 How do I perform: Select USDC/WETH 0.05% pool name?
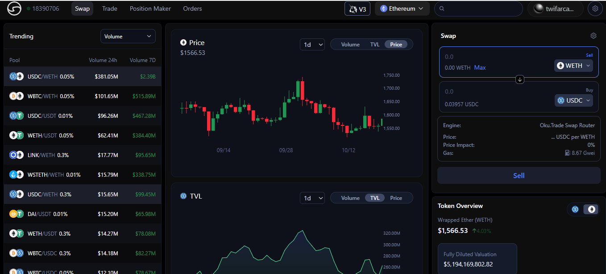point(51,76)
